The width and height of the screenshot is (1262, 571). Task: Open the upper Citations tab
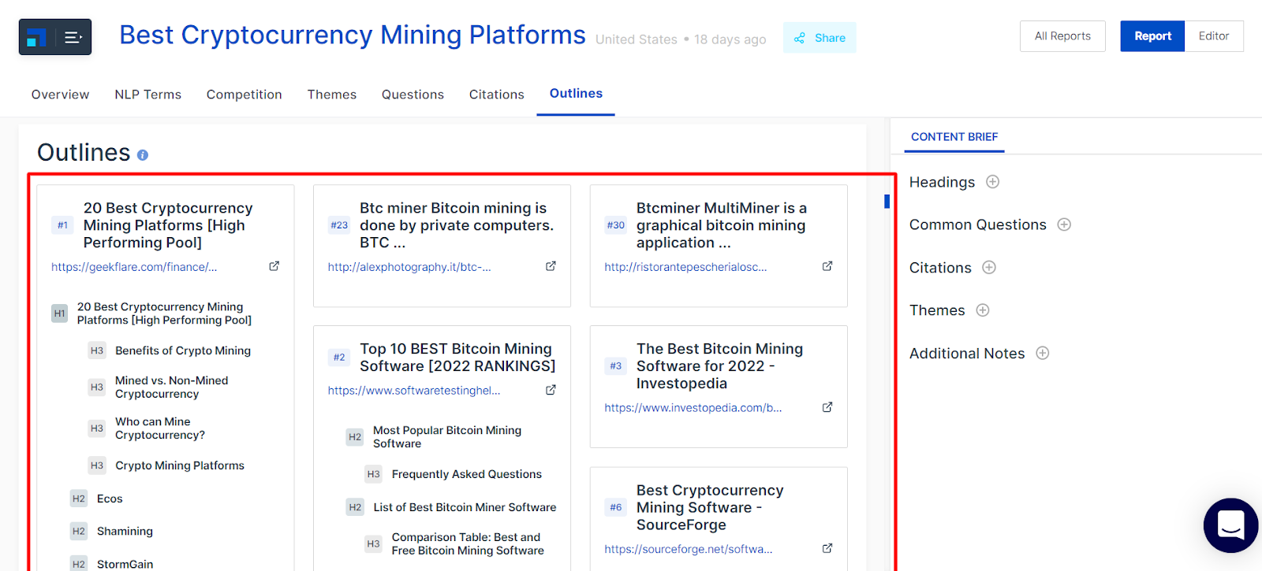tap(496, 95)
